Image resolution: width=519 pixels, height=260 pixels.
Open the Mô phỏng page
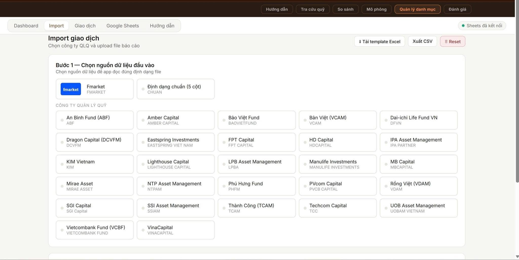point(376,9)
